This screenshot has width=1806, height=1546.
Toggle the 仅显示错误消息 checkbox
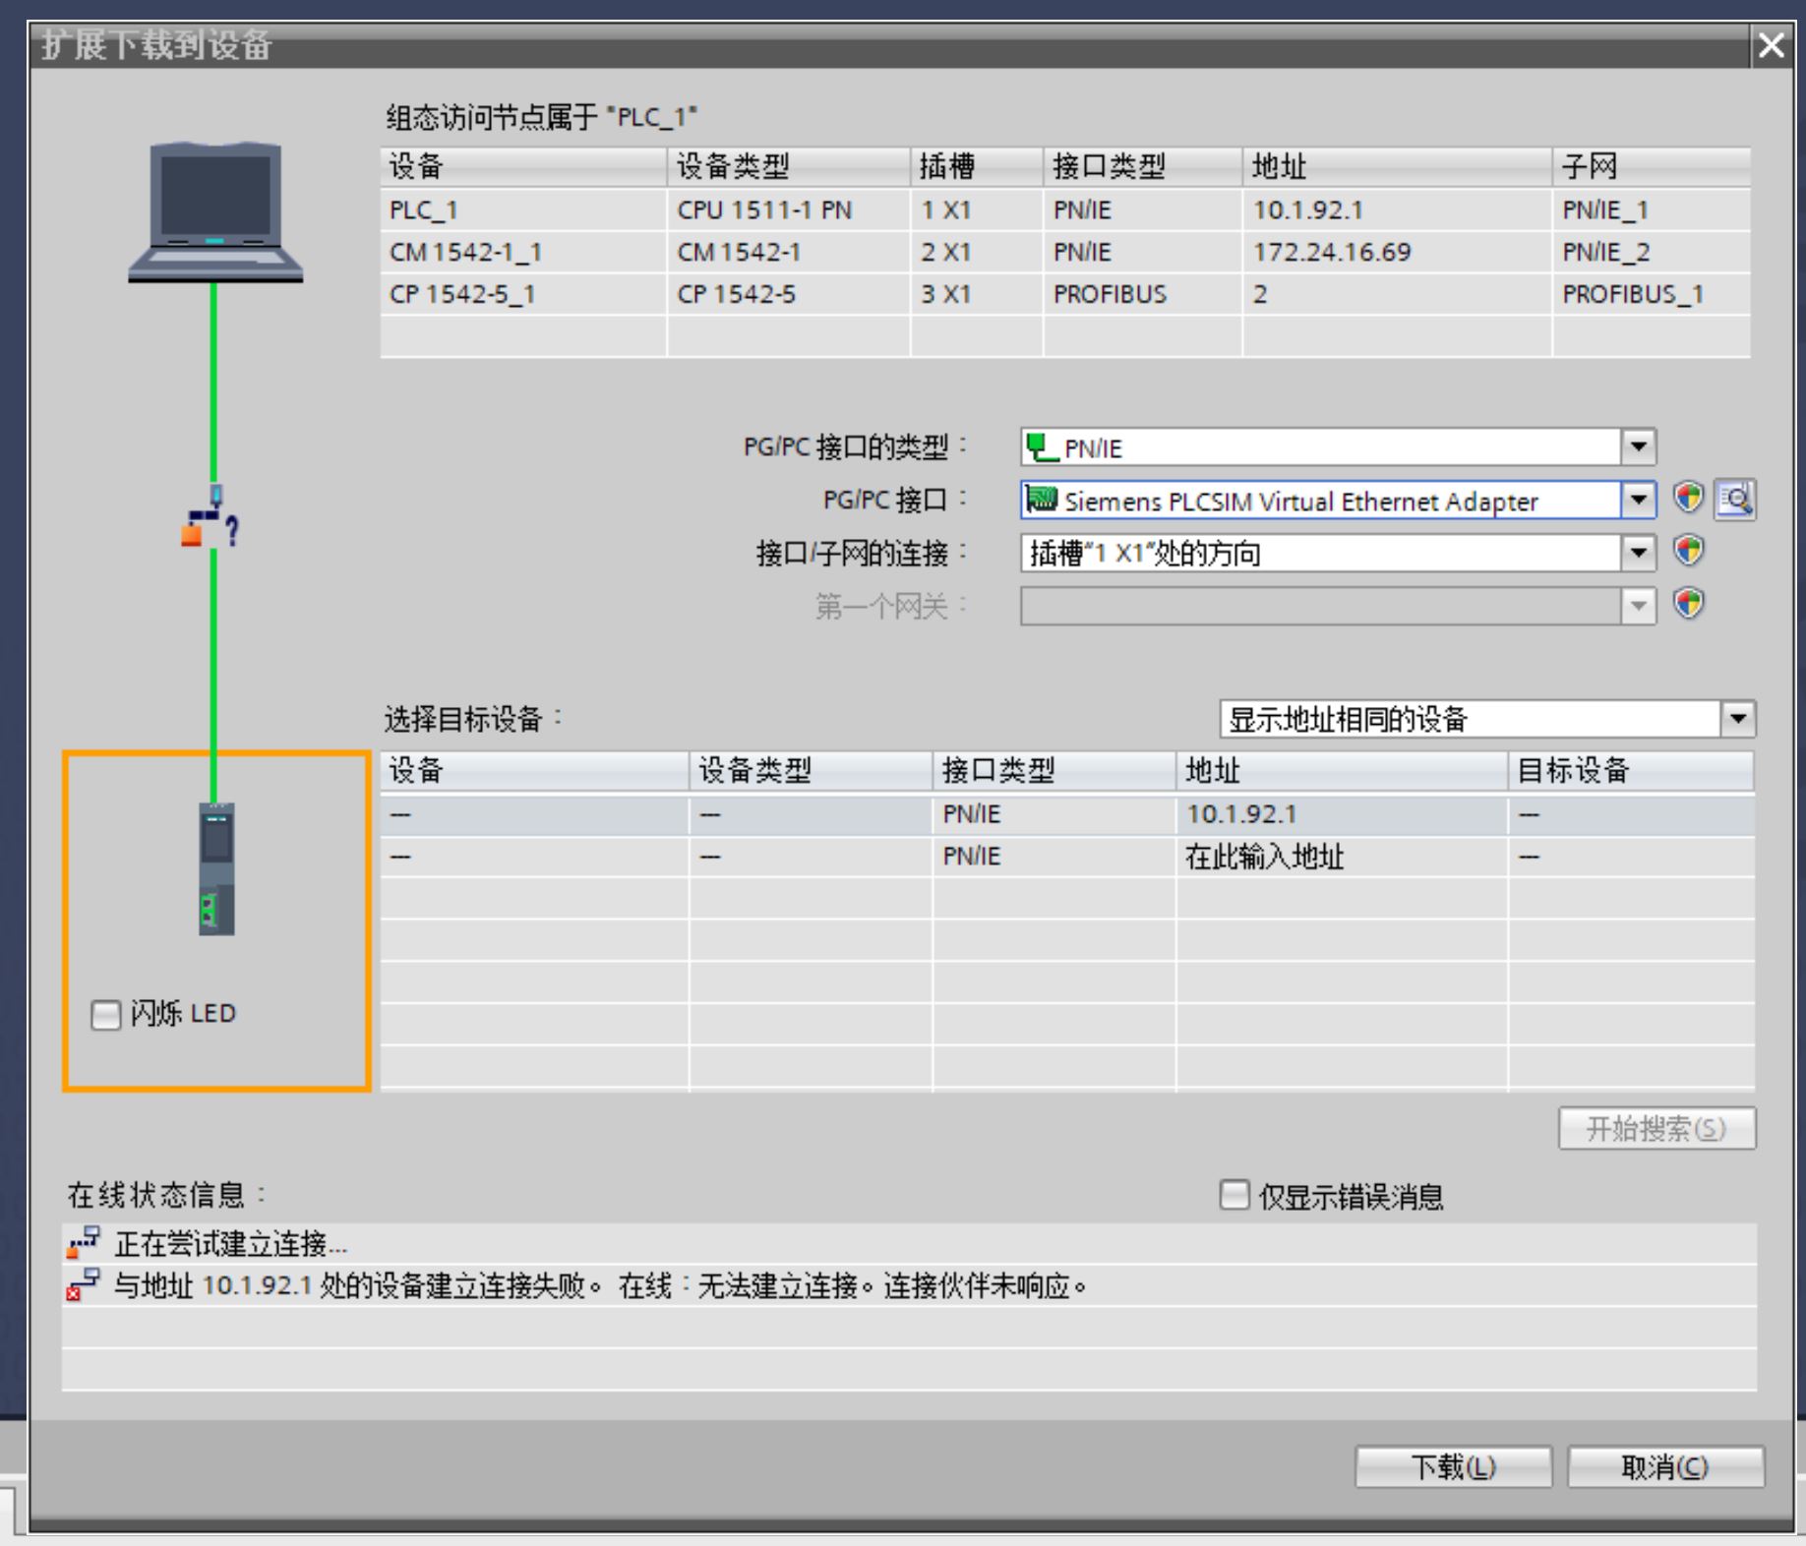[x=1234, y=1196]
